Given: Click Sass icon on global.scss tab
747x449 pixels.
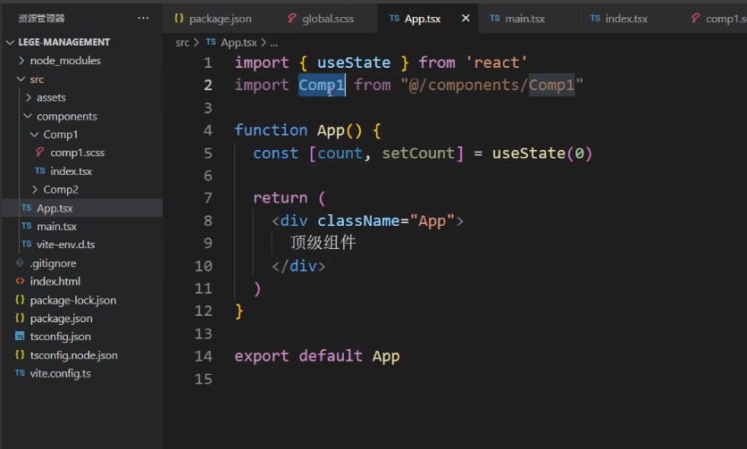Looking at the screenshot, I should 292,18.
